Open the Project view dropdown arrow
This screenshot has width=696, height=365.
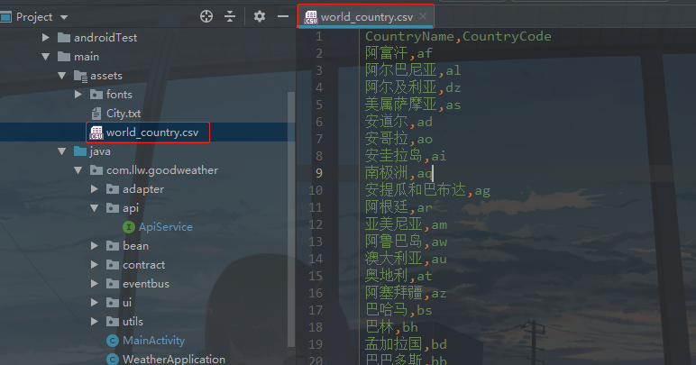(x=64, y=17)
